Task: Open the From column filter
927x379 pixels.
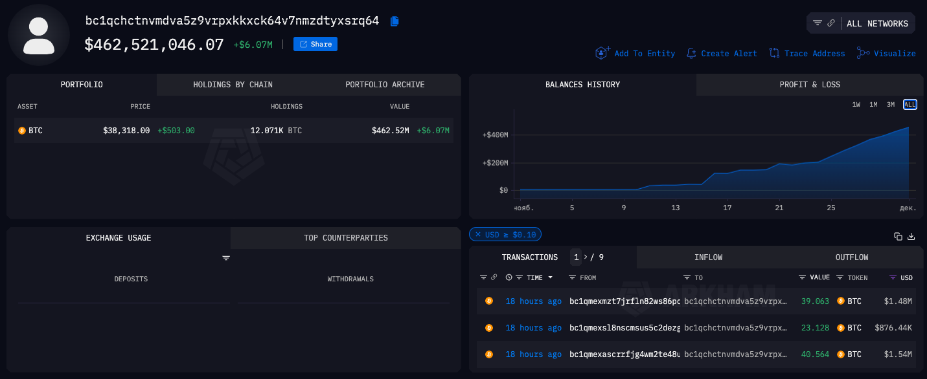Action: (572, 277)
